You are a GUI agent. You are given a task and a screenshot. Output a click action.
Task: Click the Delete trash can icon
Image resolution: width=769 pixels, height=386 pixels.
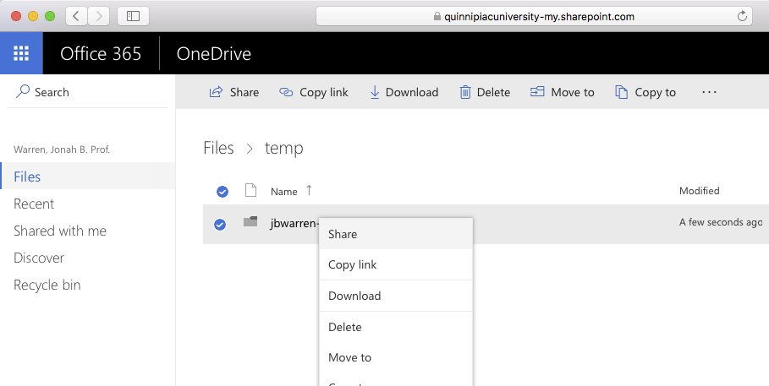tap(464, 92)
